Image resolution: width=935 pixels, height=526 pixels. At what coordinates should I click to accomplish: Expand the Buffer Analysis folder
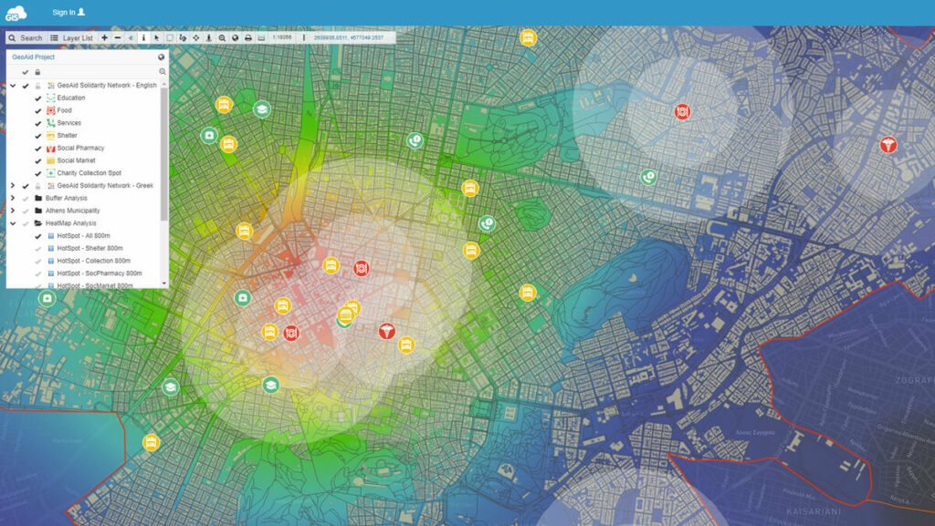click(x=13, y=198)
